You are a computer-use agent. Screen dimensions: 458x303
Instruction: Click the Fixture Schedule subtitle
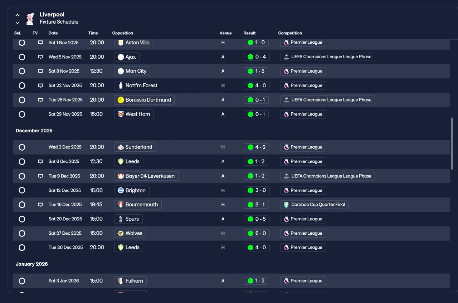pyautogui.click(x=59, y=22)
